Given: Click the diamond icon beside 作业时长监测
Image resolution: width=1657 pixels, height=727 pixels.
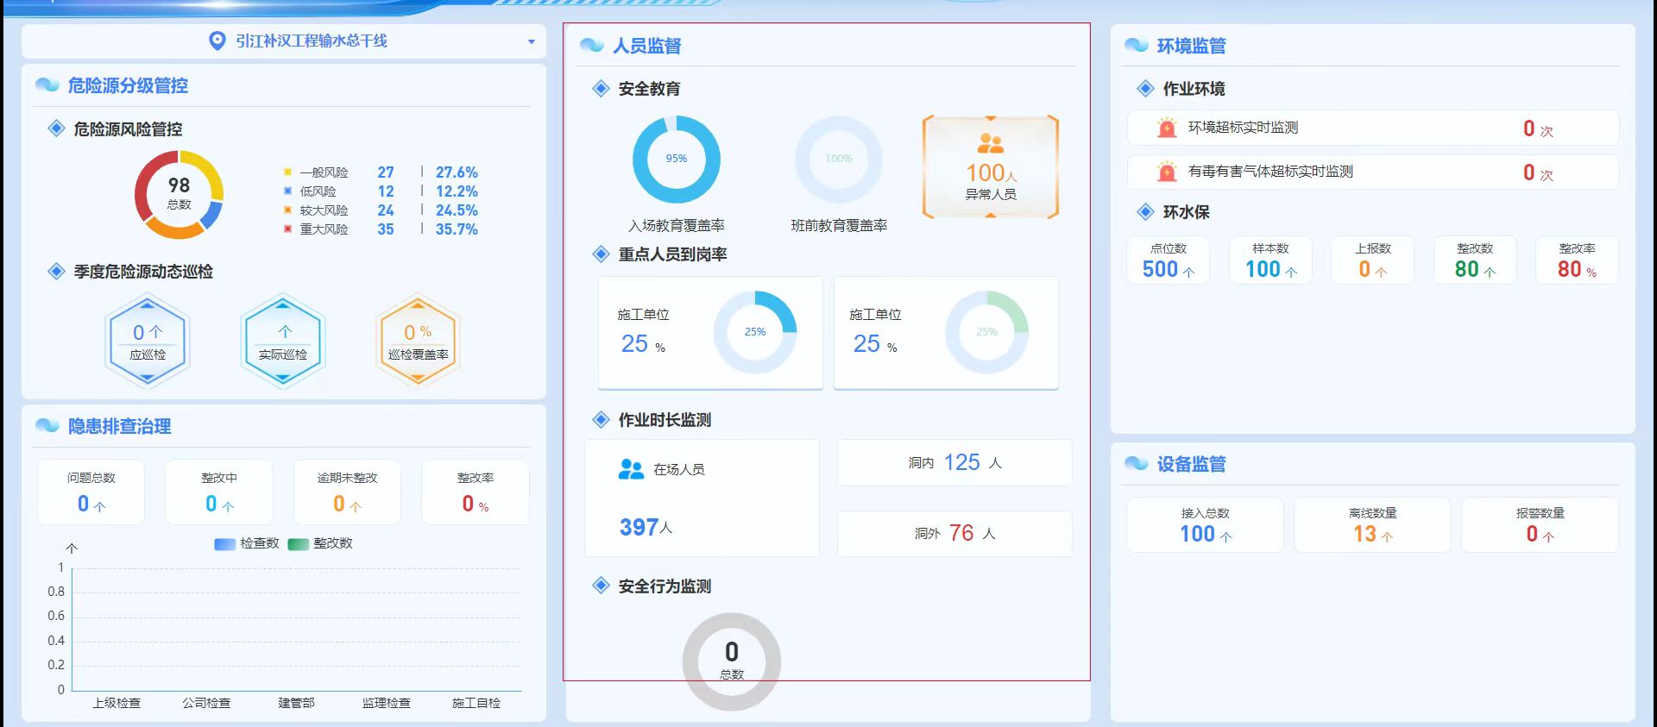Looking at the screenshot, I should [x=602, y=419].
